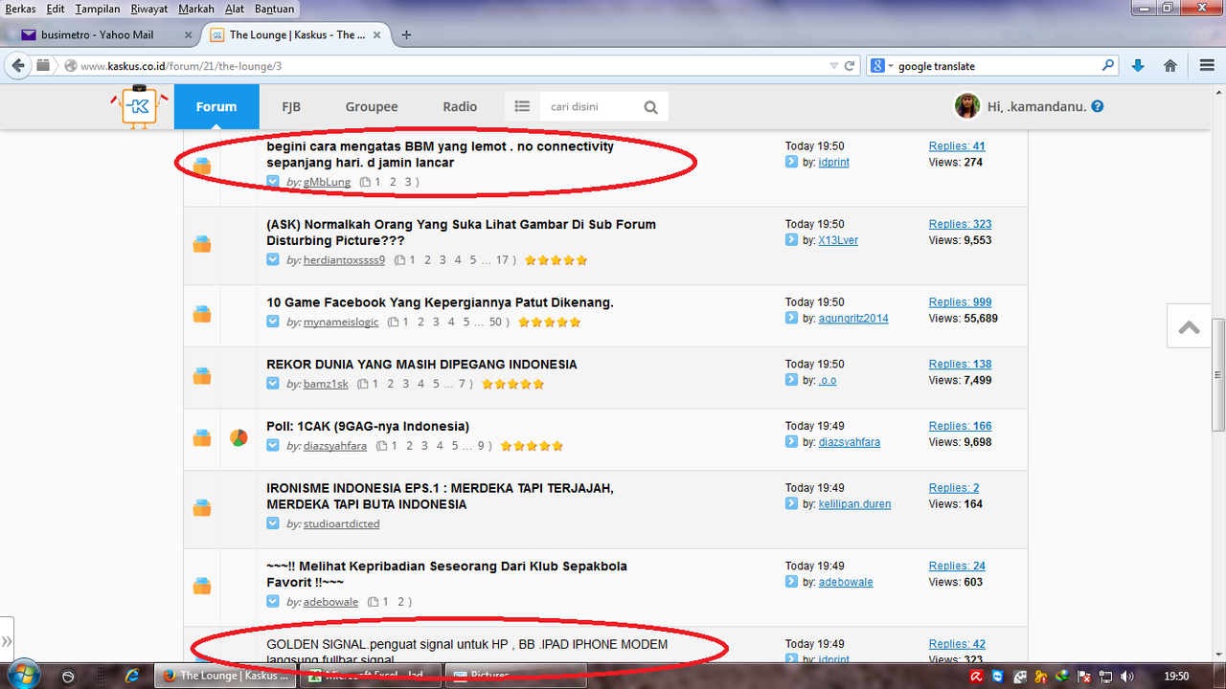
Task: Expand preview arrow for REKOR DUNIA thread
Action: pyautogui.click(x=273, y=384)
